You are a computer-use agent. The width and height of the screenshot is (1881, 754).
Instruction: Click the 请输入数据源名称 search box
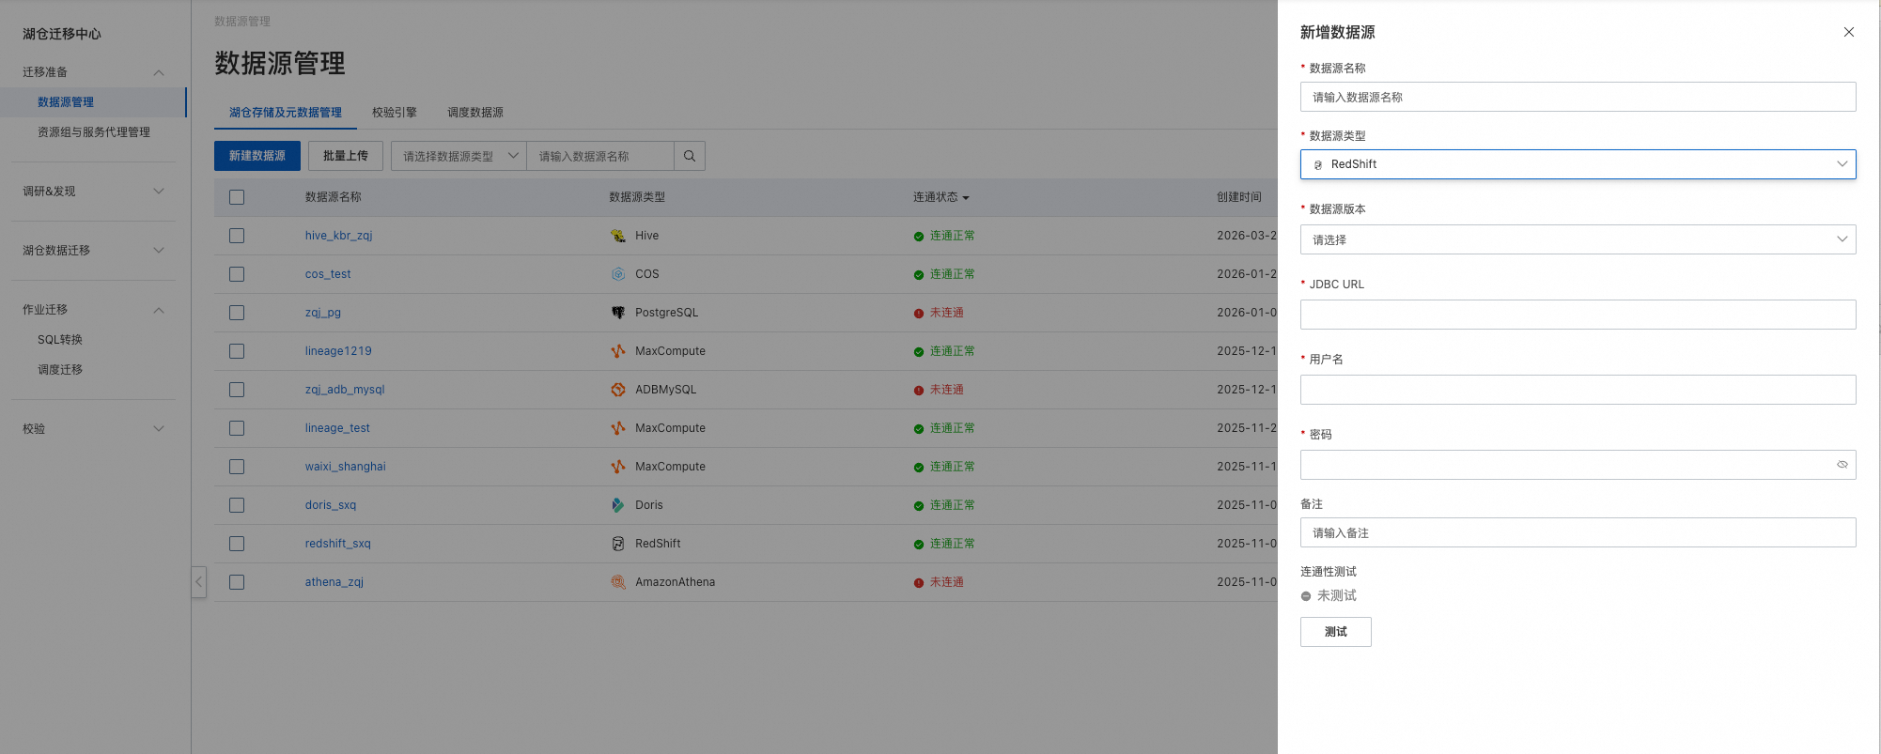click(600, 156)
